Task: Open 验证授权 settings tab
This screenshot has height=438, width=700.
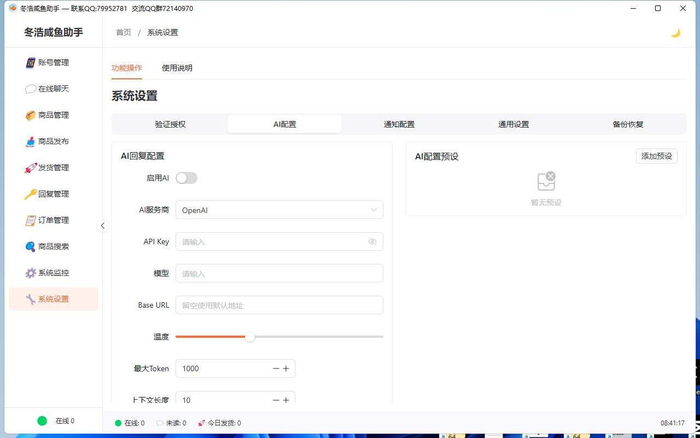Action: tap(170, 124)
